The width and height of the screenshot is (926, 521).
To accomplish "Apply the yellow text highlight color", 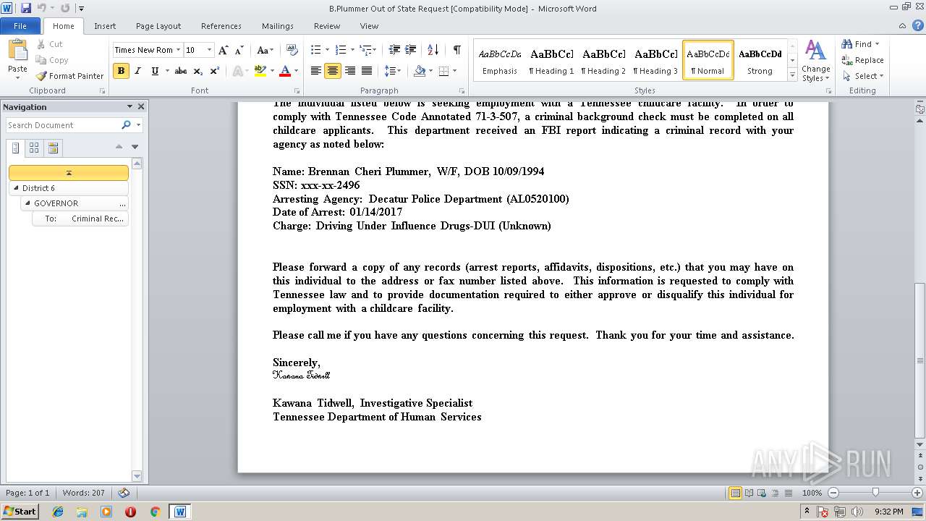I will coord(260,71).
